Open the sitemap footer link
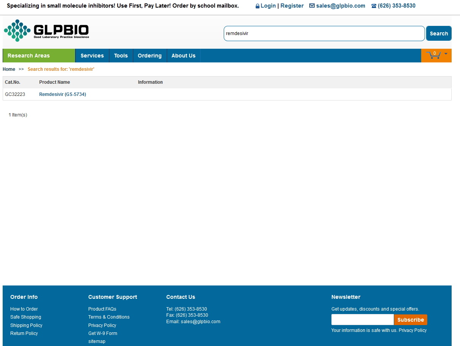The width and height of the screenshot is (460, 346). pos(97,341)
